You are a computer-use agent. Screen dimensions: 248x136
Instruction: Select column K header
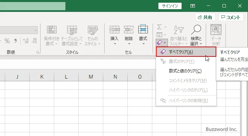pos(42,77)
